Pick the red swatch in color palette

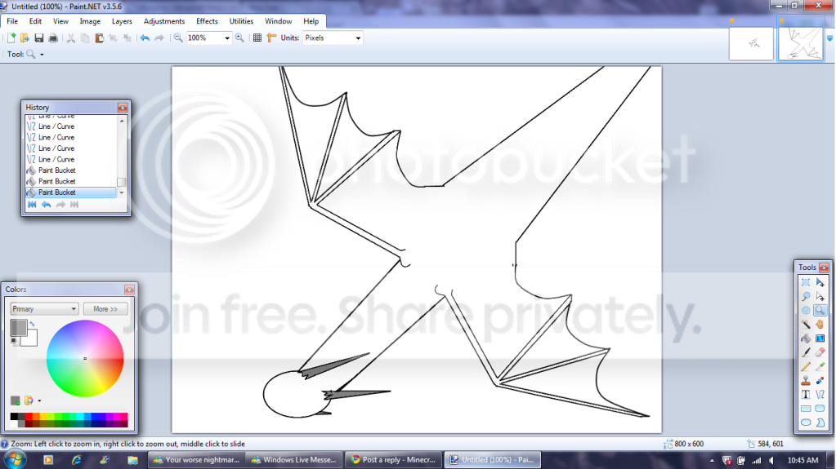(30, 418)
